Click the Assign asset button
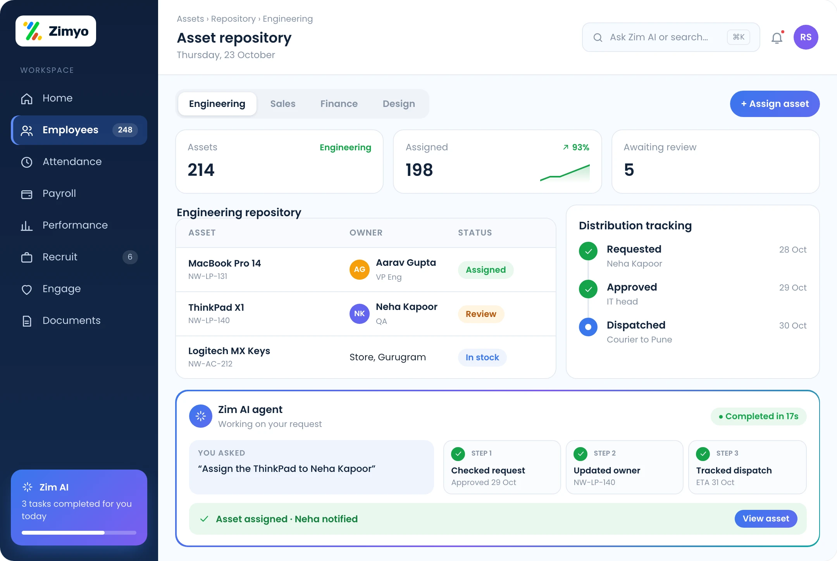837x561 pixels. [775, 104]
